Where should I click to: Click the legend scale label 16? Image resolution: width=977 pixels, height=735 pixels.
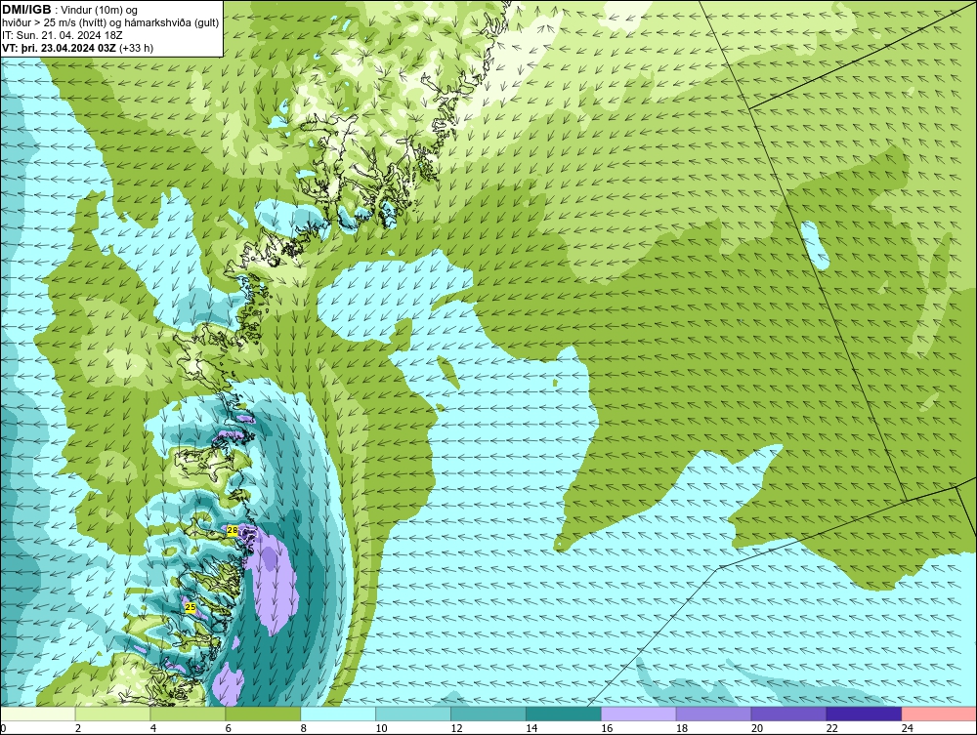[607, 728]
